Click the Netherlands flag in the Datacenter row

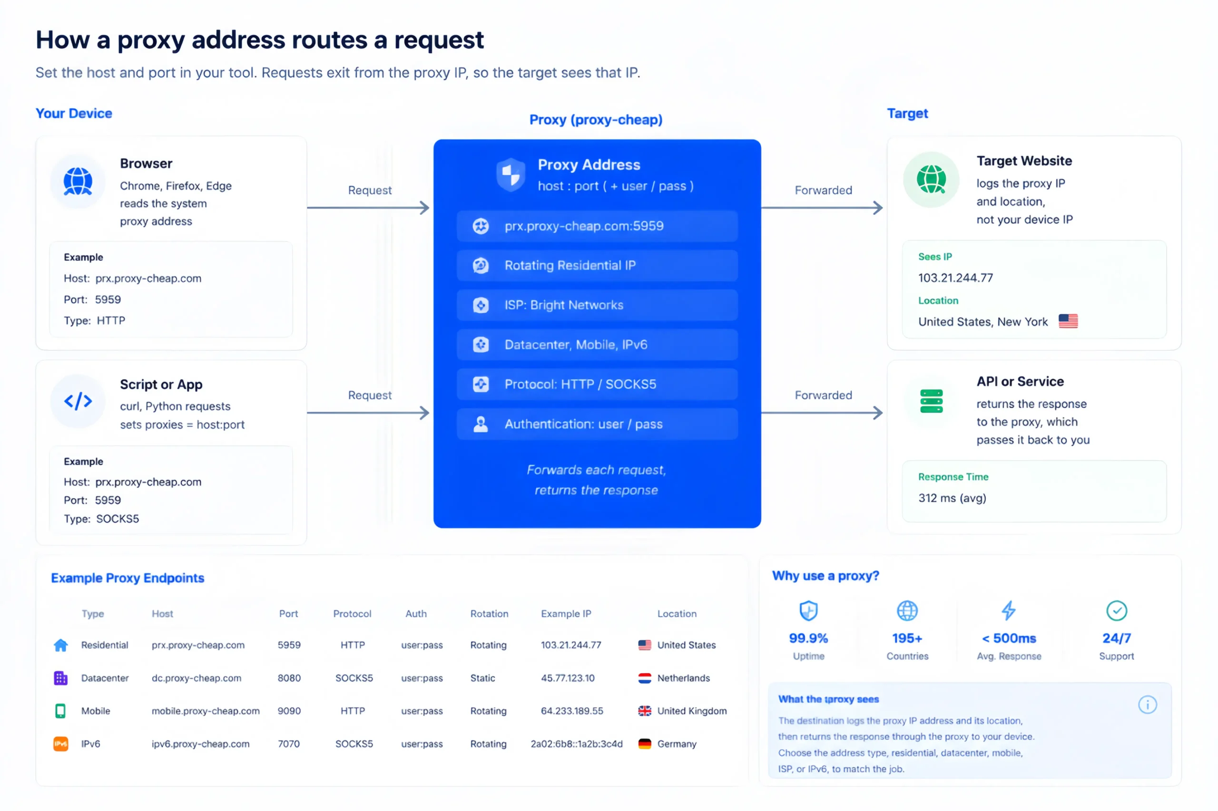click(644, 678)
